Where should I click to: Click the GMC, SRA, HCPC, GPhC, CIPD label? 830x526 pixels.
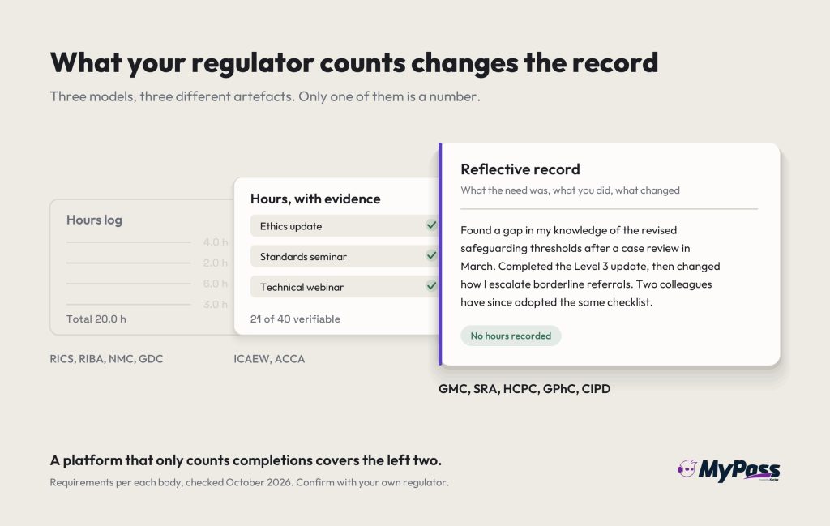click(x=524, y=389)
